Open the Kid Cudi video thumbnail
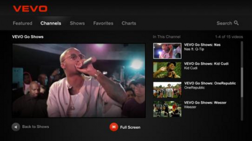Viewport: 252px width, 141px height. coord(167,70)
